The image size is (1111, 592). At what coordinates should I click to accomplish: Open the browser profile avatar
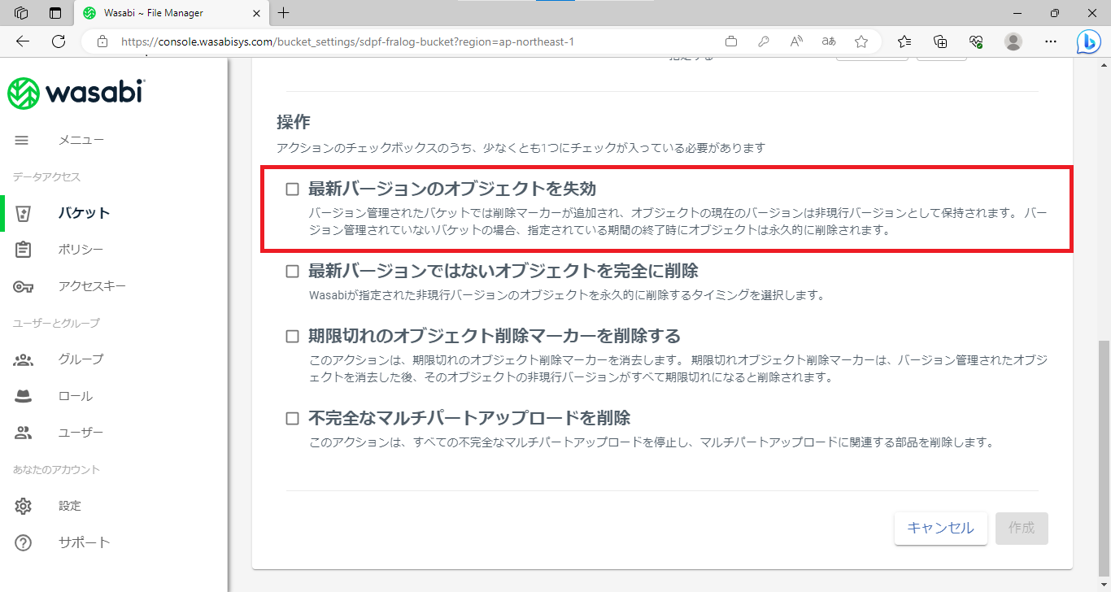pyautogui.click(x=1013, y=41)
